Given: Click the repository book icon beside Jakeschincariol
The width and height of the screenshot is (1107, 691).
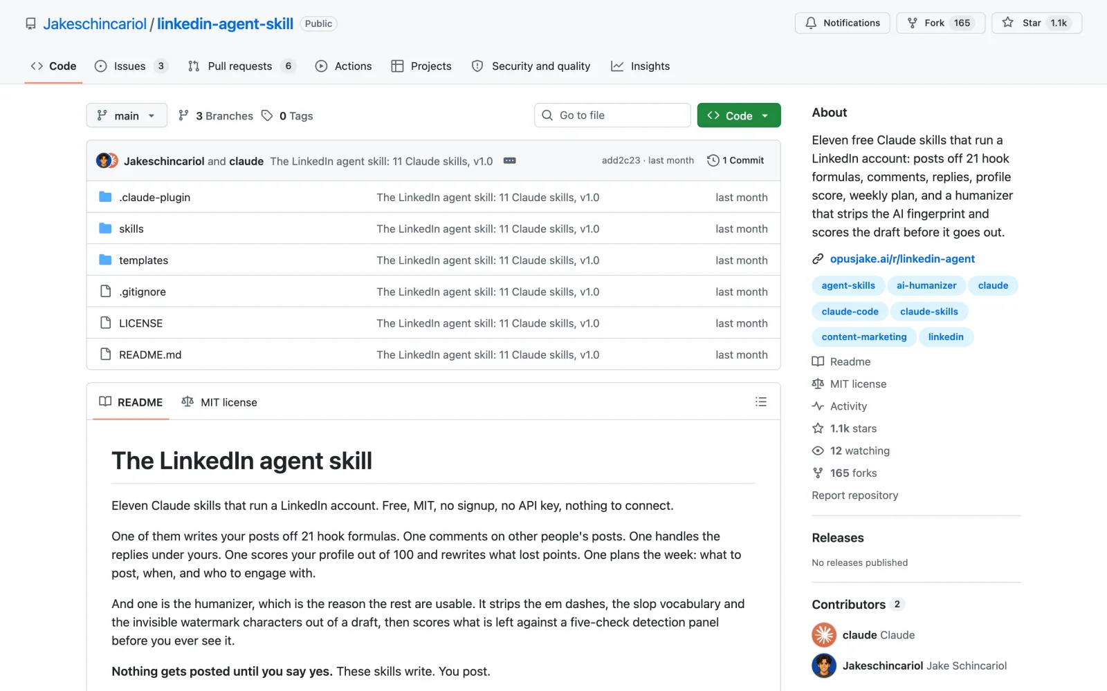Looking at the screenshot, I should pos(30,23).
